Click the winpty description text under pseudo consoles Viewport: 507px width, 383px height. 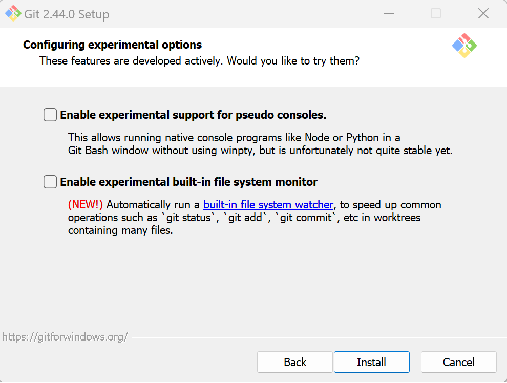(x=260, y=144)
